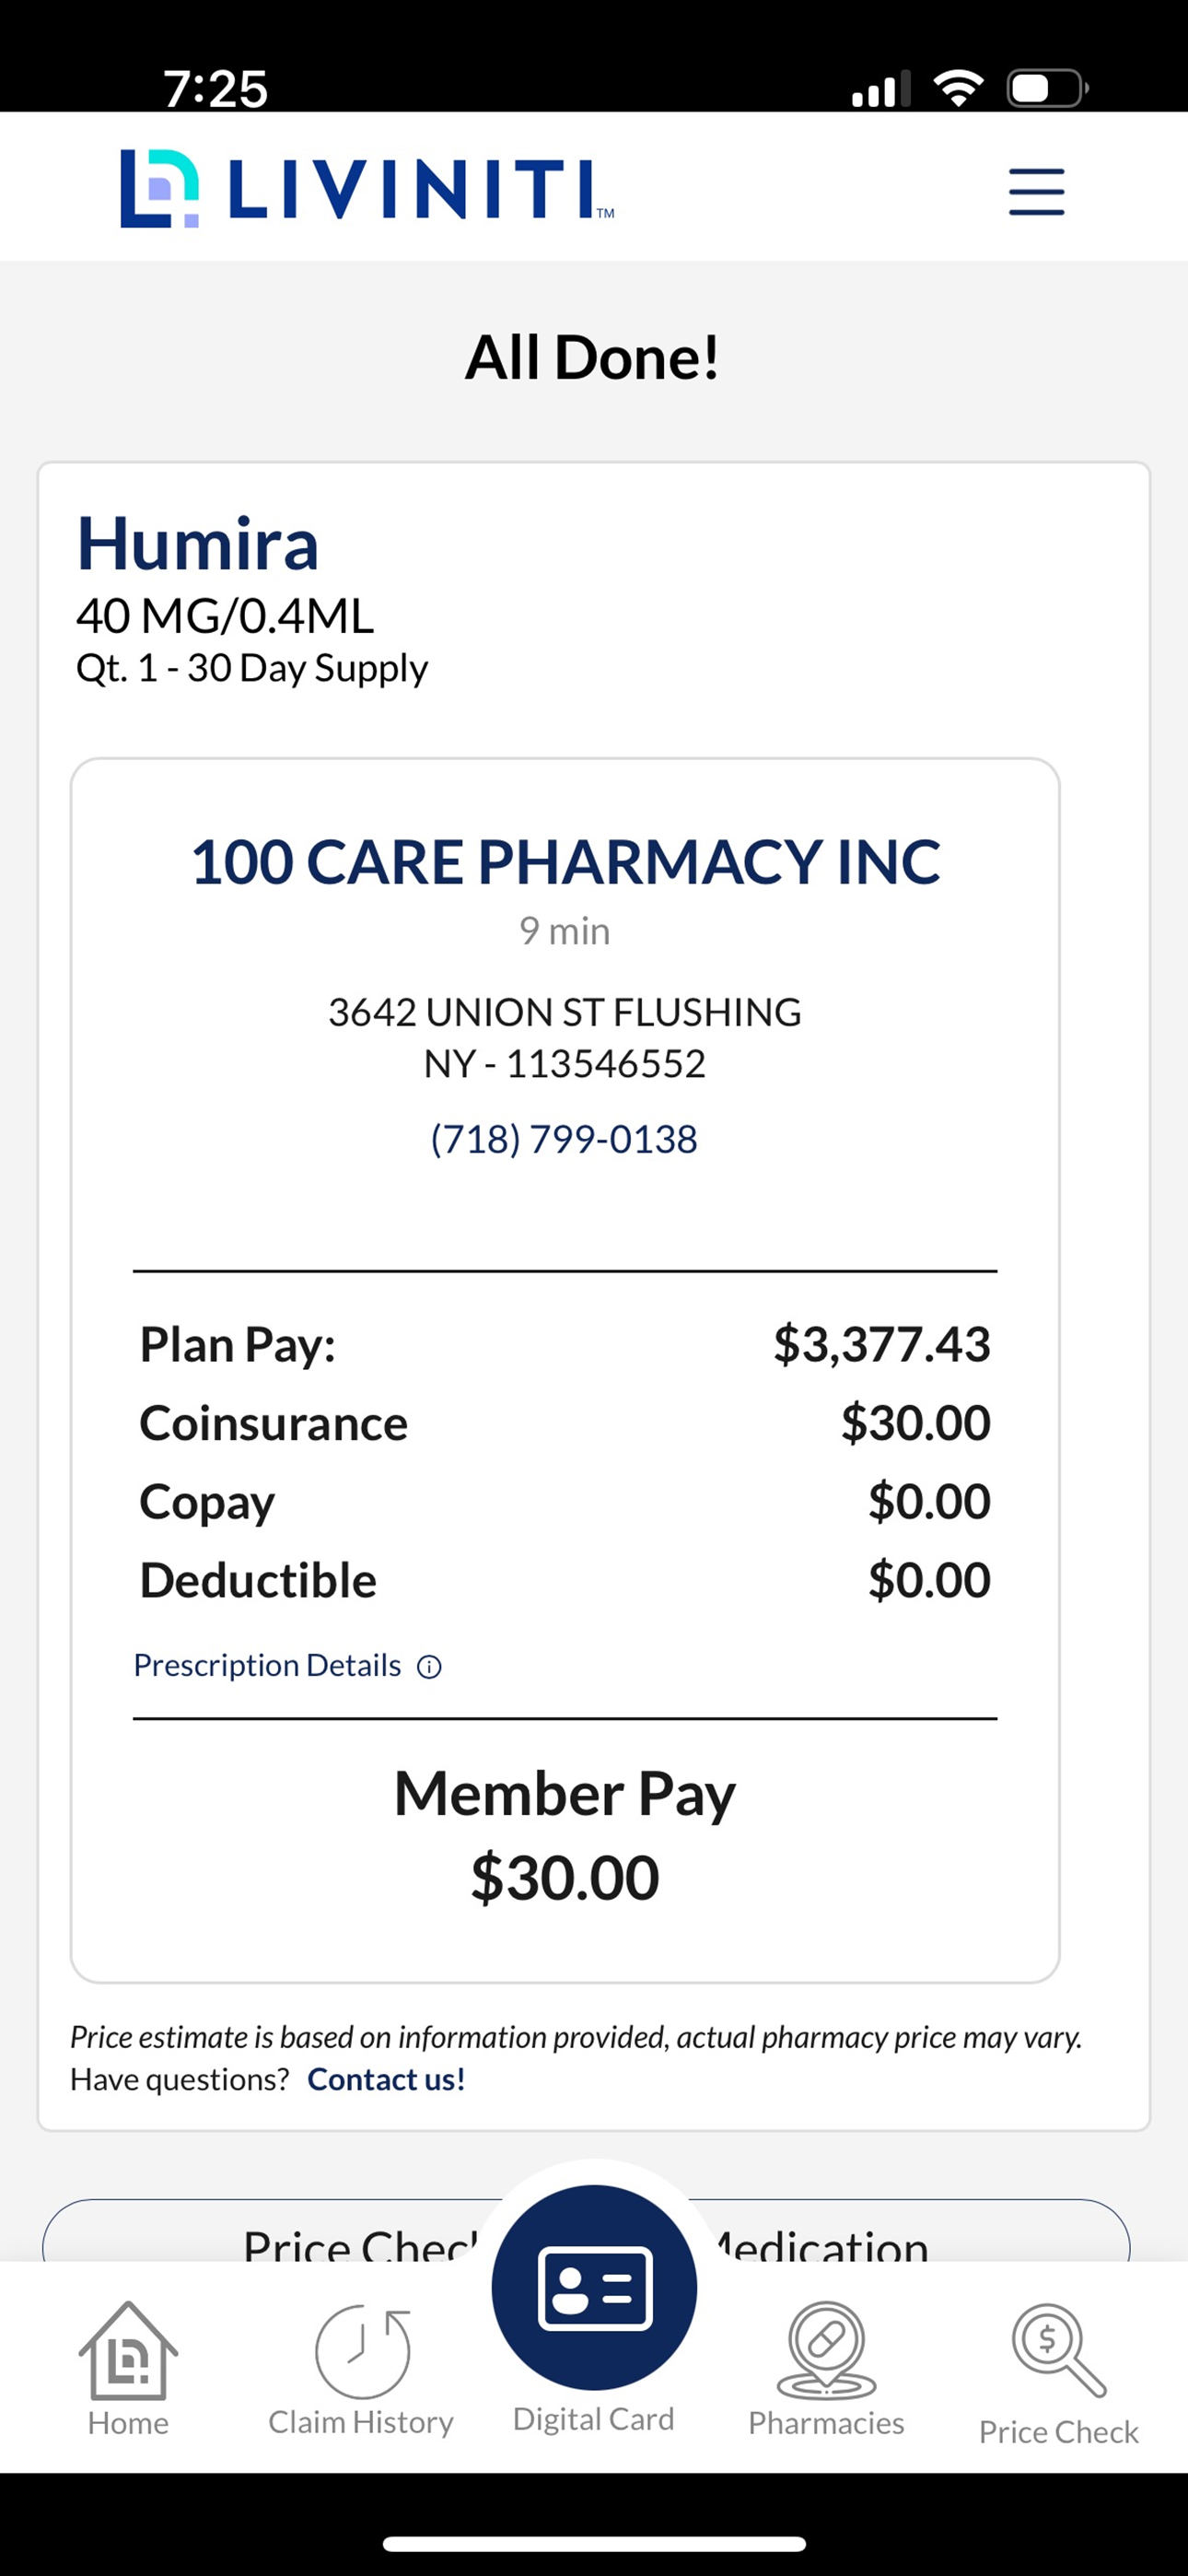Select 100 CARE PHARMACY INC name
Screen dimensions: 1188x2576
pos(565,861)
